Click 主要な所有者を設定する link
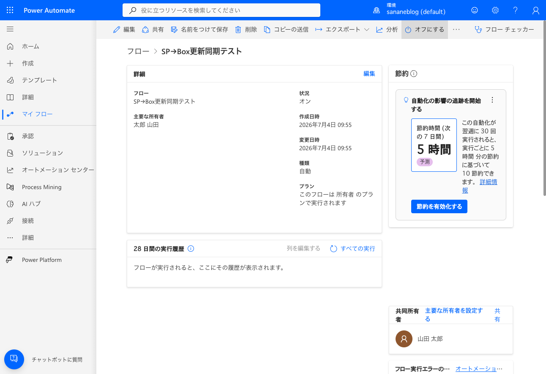The width and height of the screenshot is (546, 374). click(454, 315)
